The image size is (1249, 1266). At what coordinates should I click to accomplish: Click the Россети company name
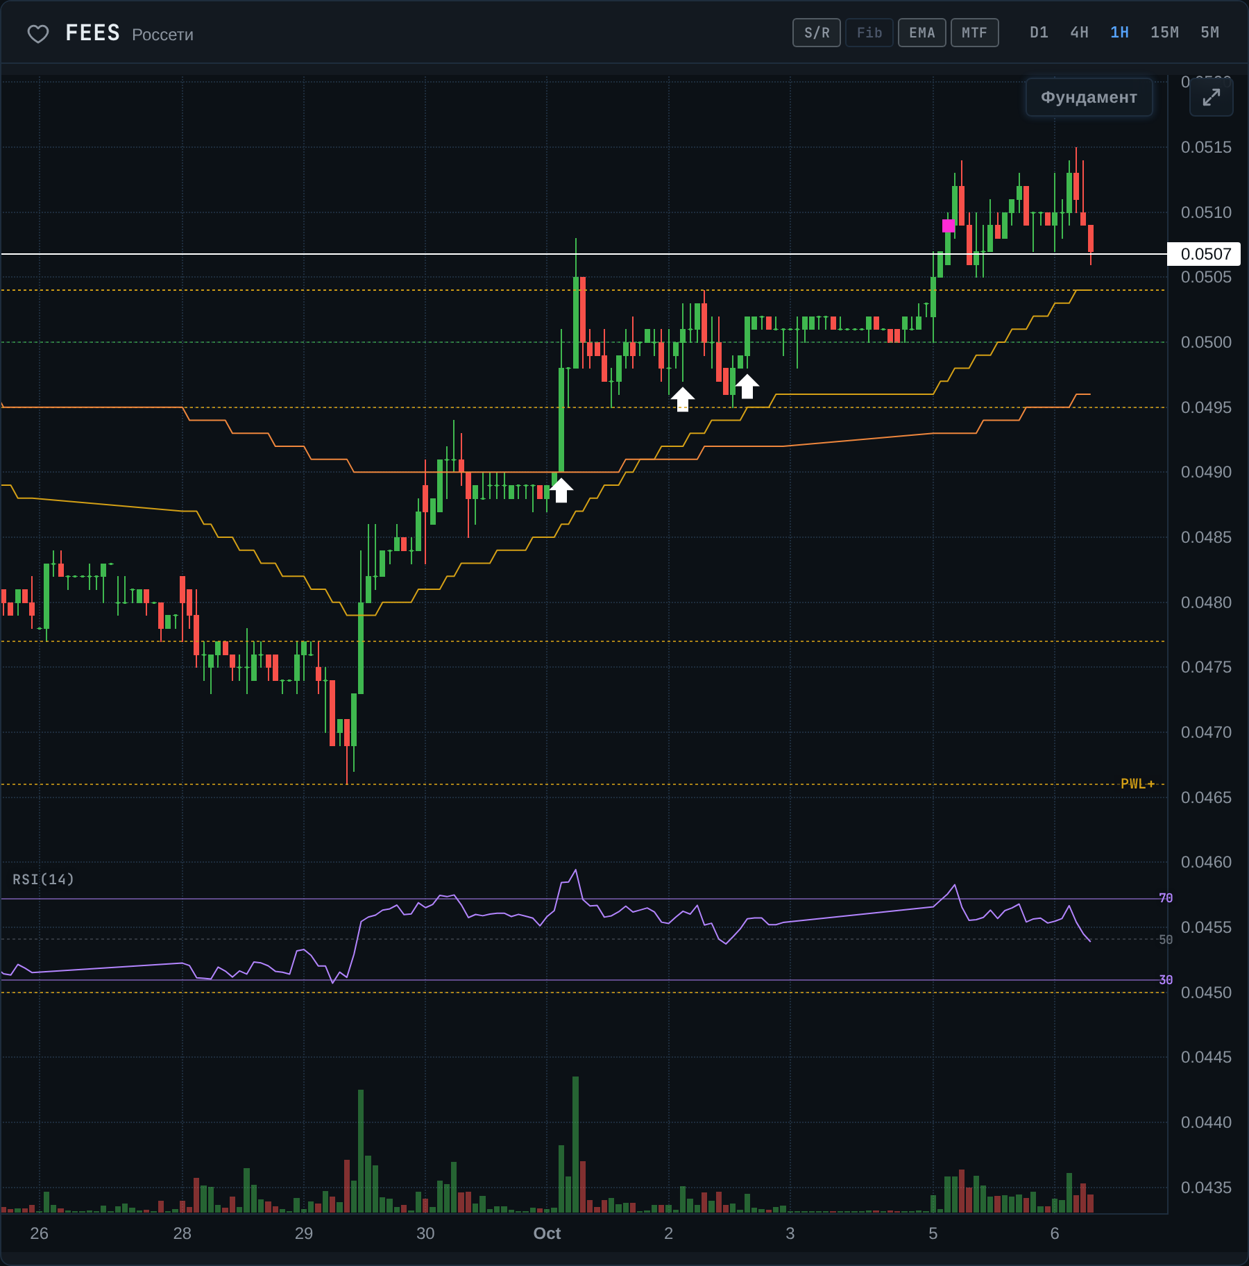[x=162, y=35]
